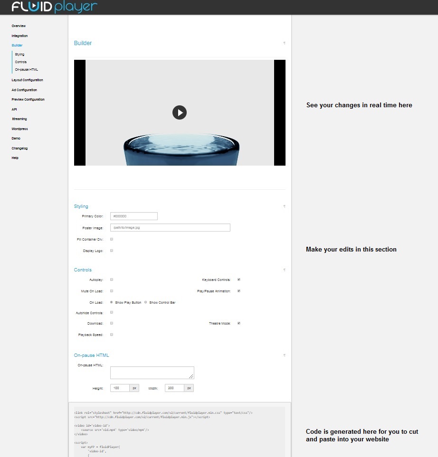Open Layout Configuration in sidebar
This screenshot has height=457, width=438.
click(27, 80)
